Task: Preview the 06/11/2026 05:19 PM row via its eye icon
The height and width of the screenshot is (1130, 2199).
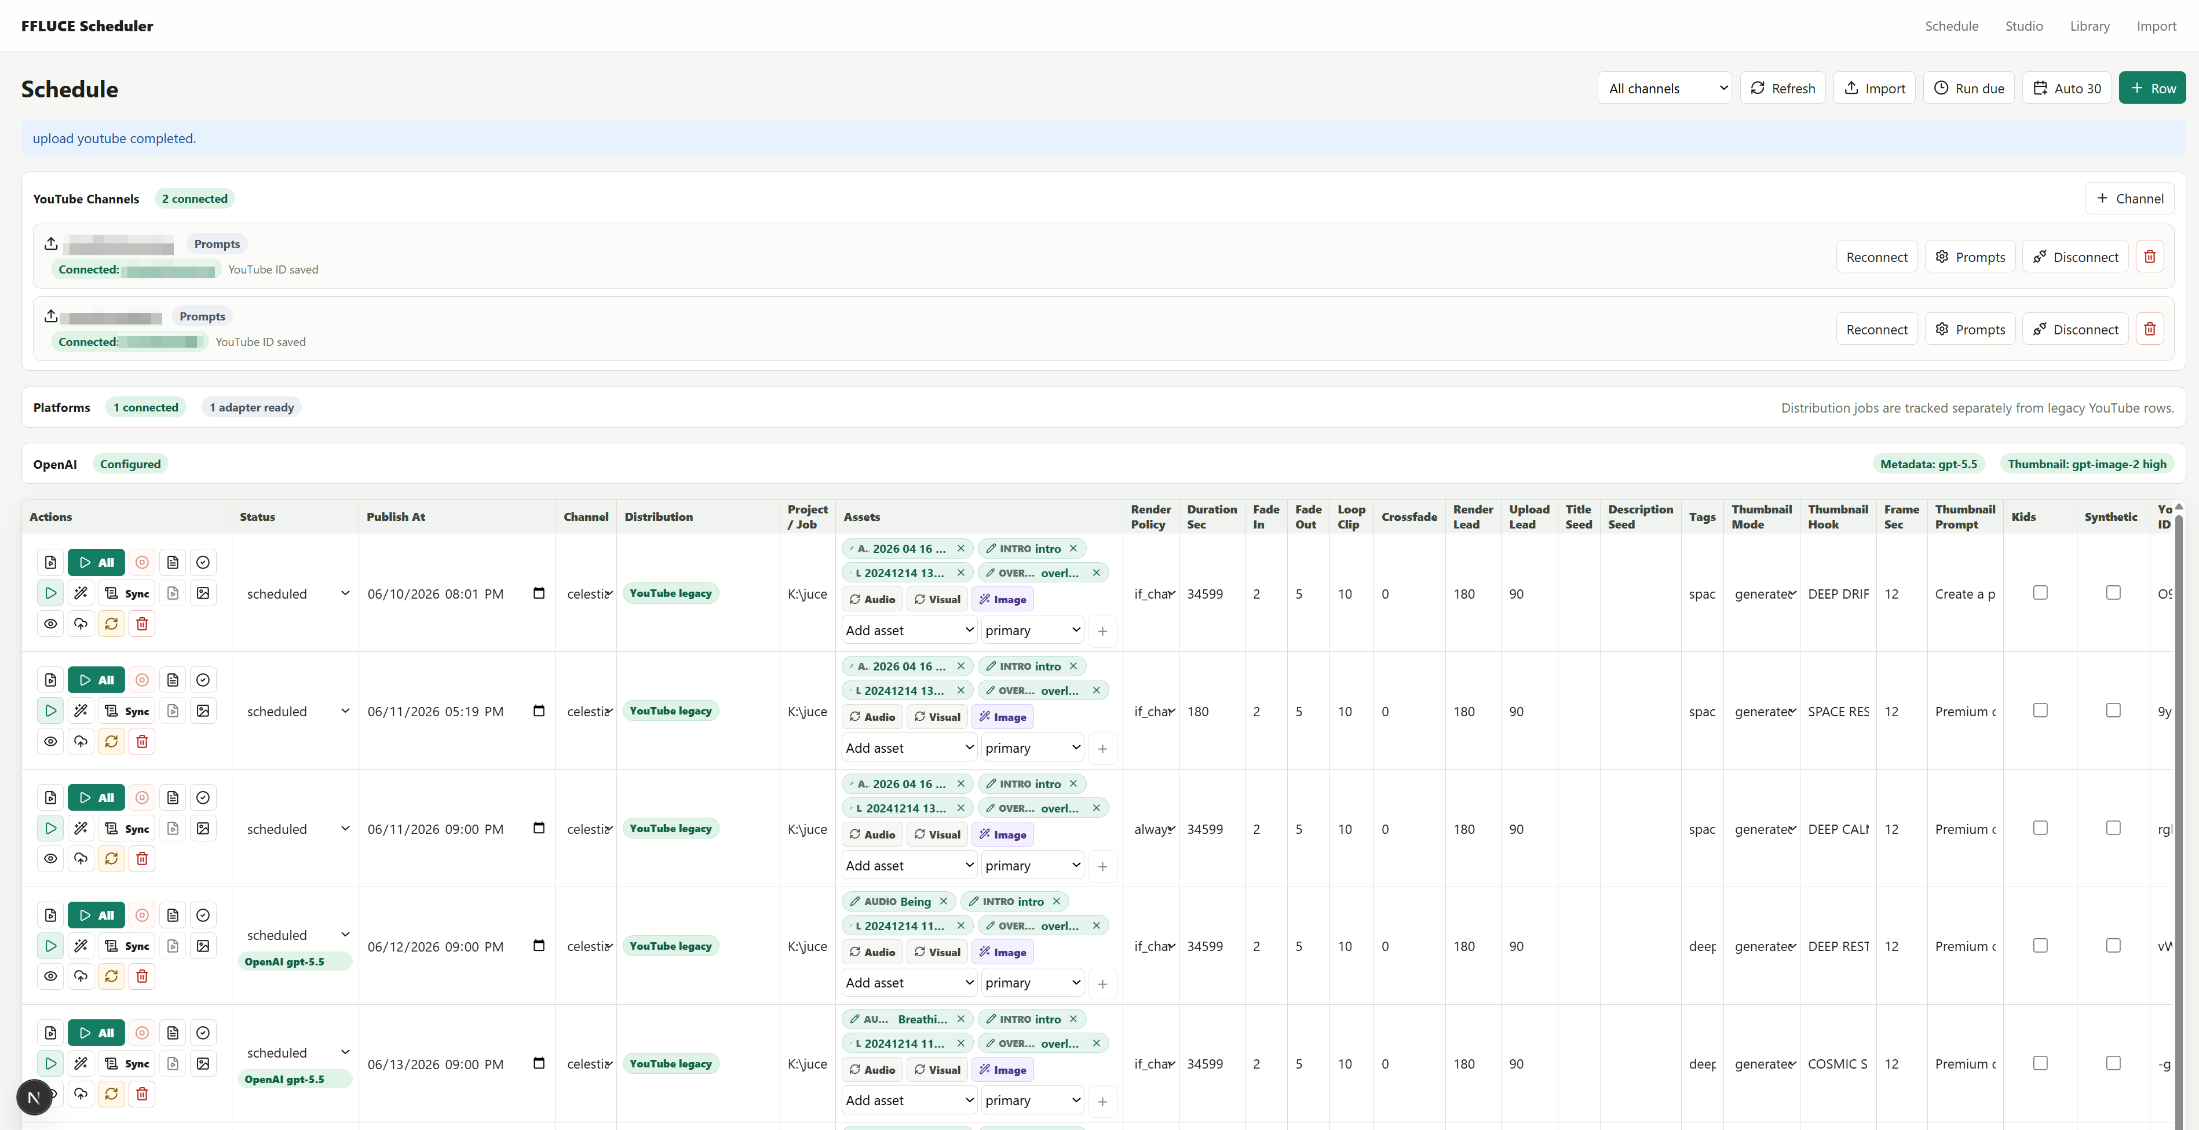Action: pos(50,741)
